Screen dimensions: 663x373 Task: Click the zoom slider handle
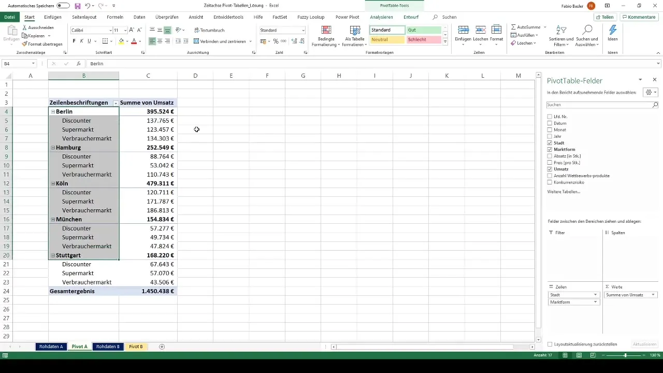tap(625, 355)
